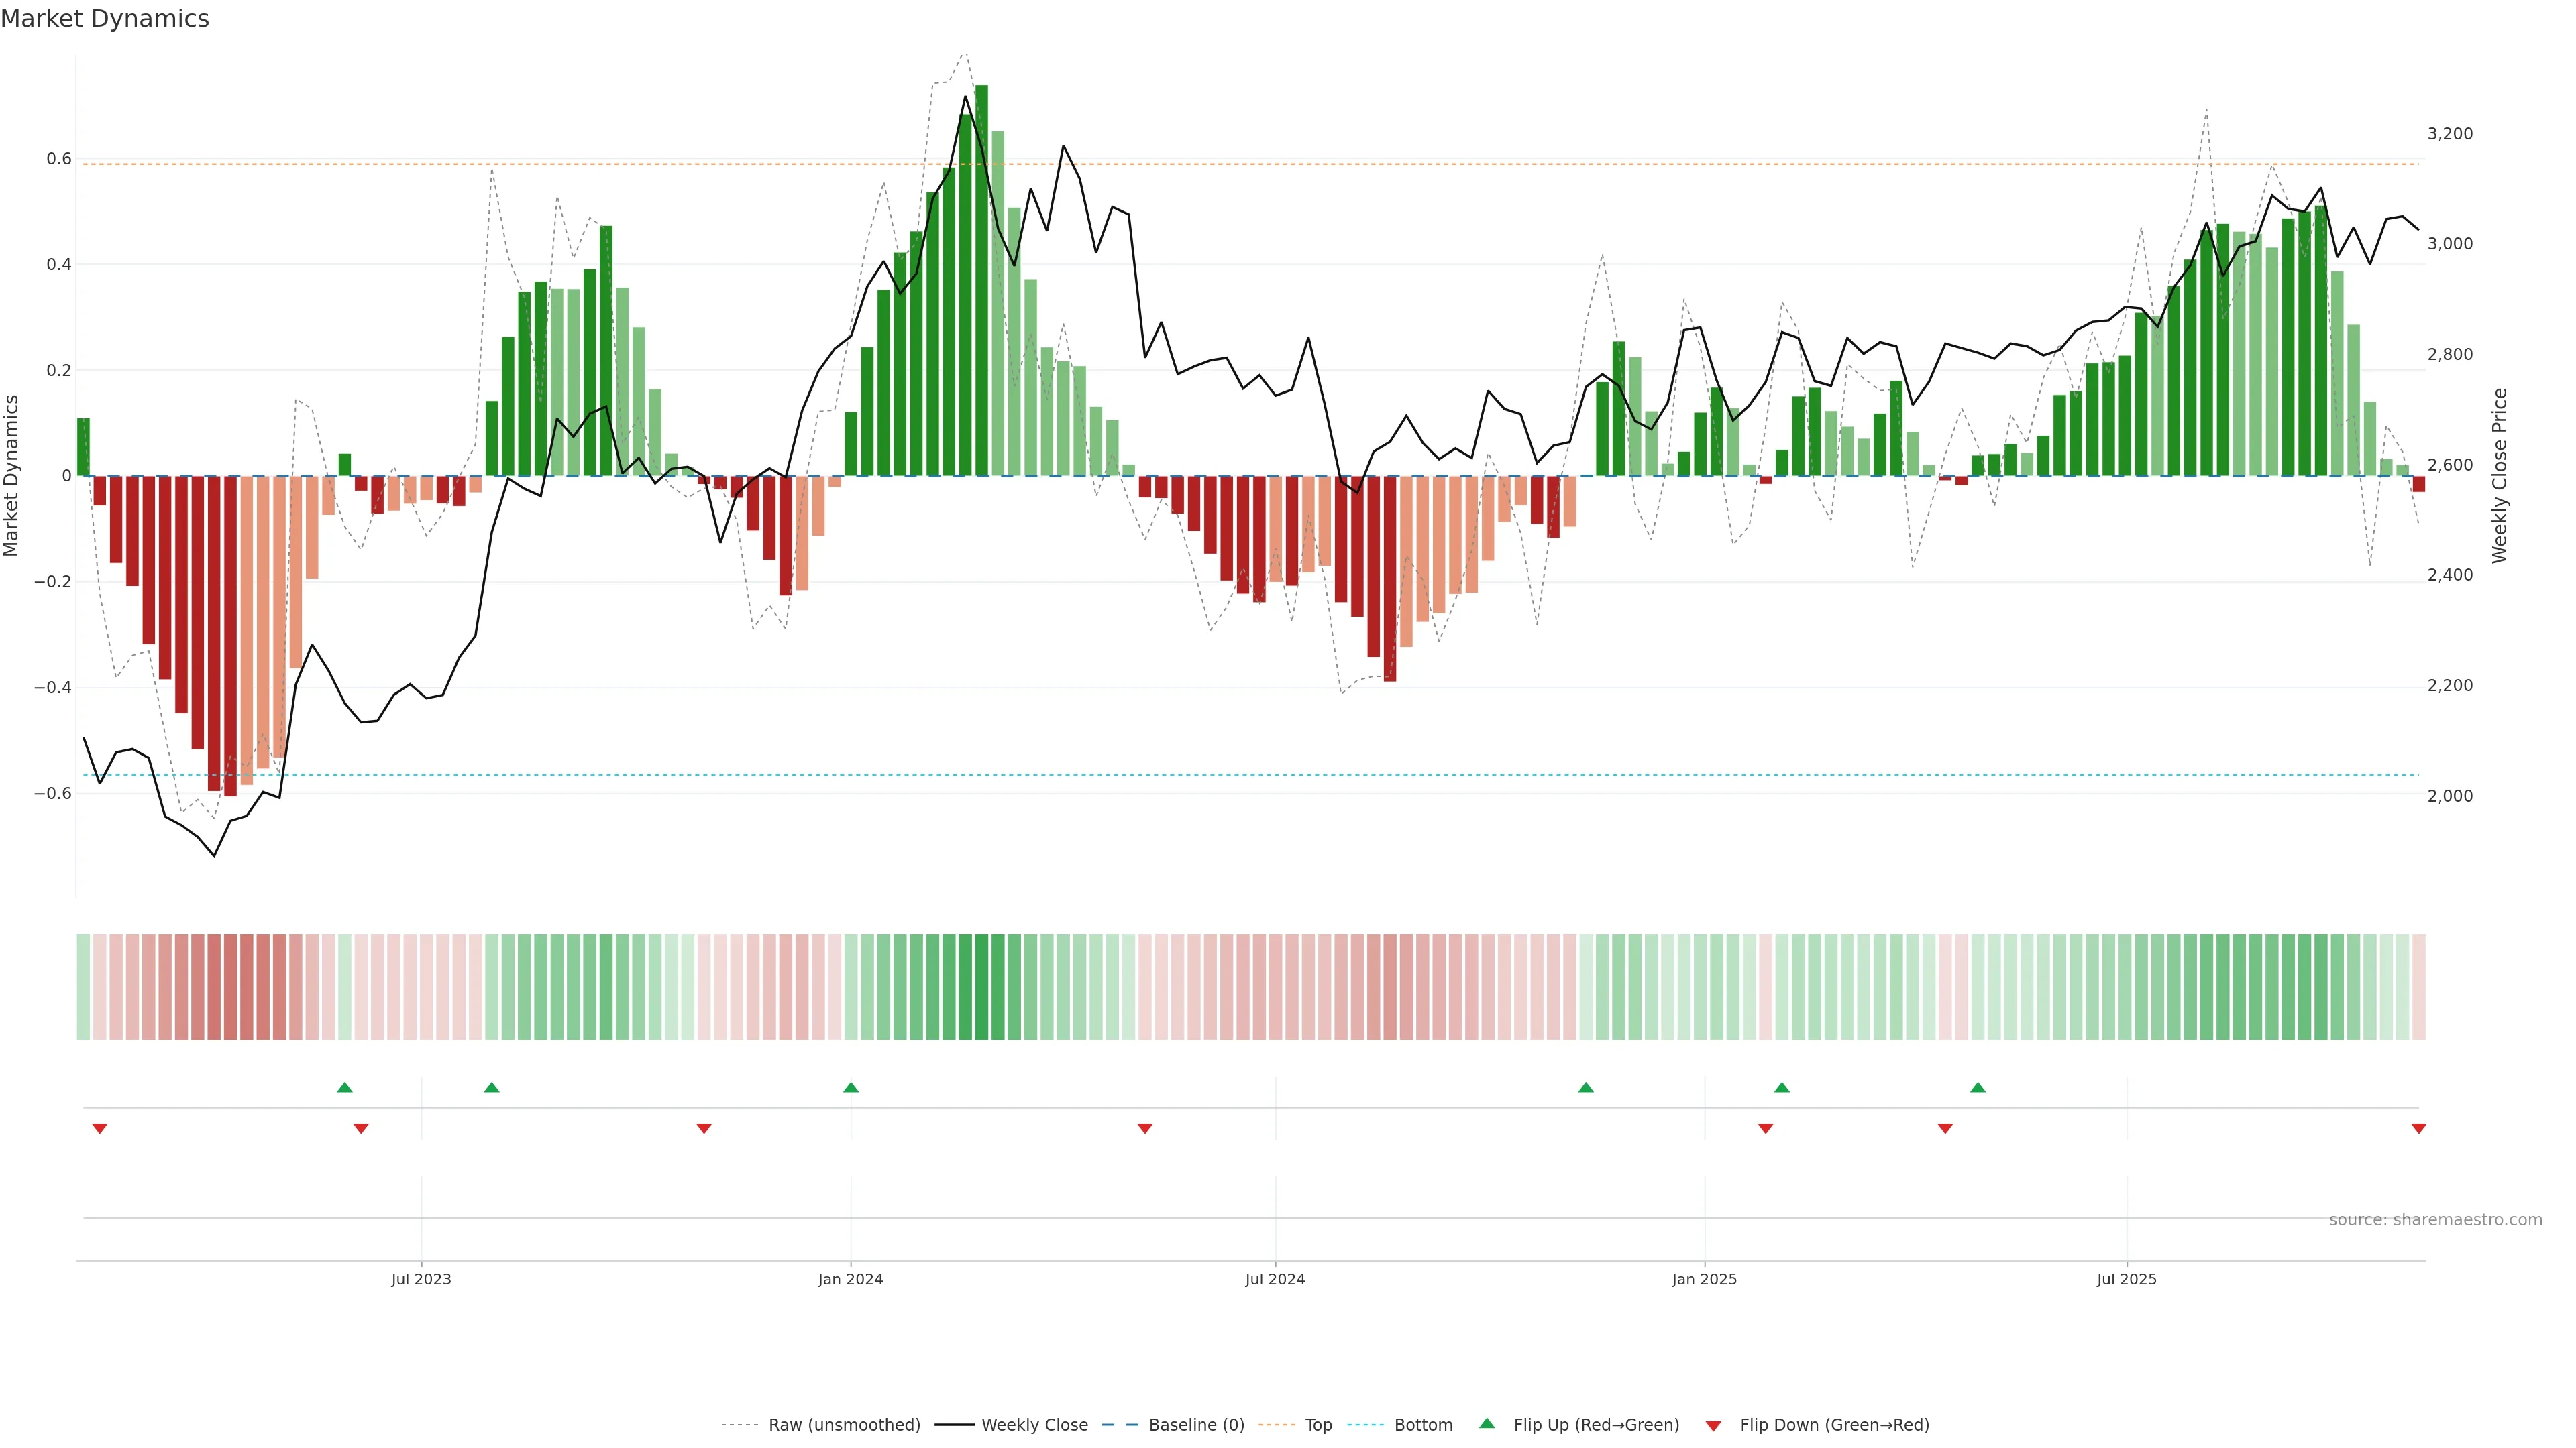The height and width of the screenshot is (1448, 2576).
Task: Click the Jul 2025 x-axis label
Action: [x=2126, y=1279]
